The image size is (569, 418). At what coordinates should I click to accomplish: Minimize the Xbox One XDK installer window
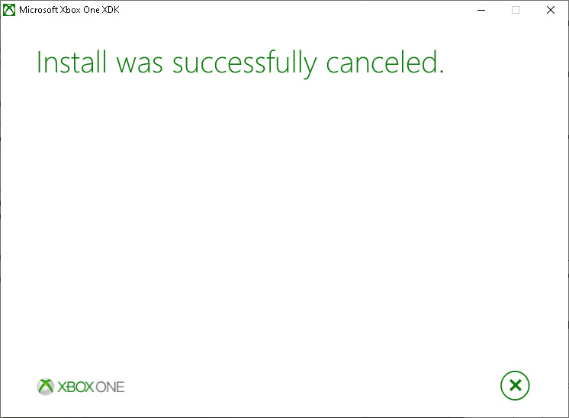click(481, 10)
